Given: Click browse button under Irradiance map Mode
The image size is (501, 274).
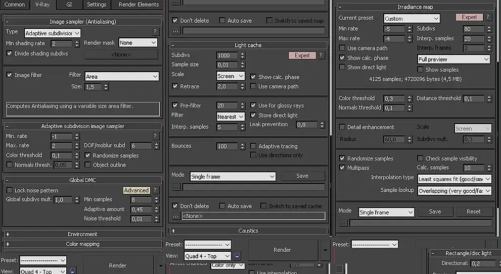Looking at the screenshot, I should tap(343, 223).
